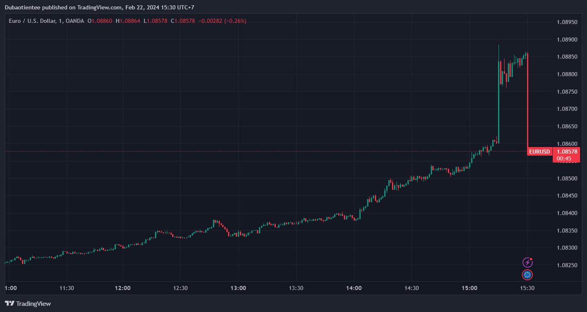Click the 00:45 bar countdown timer
The width and height of the screenshot is (587, 312).
(564, 158)
